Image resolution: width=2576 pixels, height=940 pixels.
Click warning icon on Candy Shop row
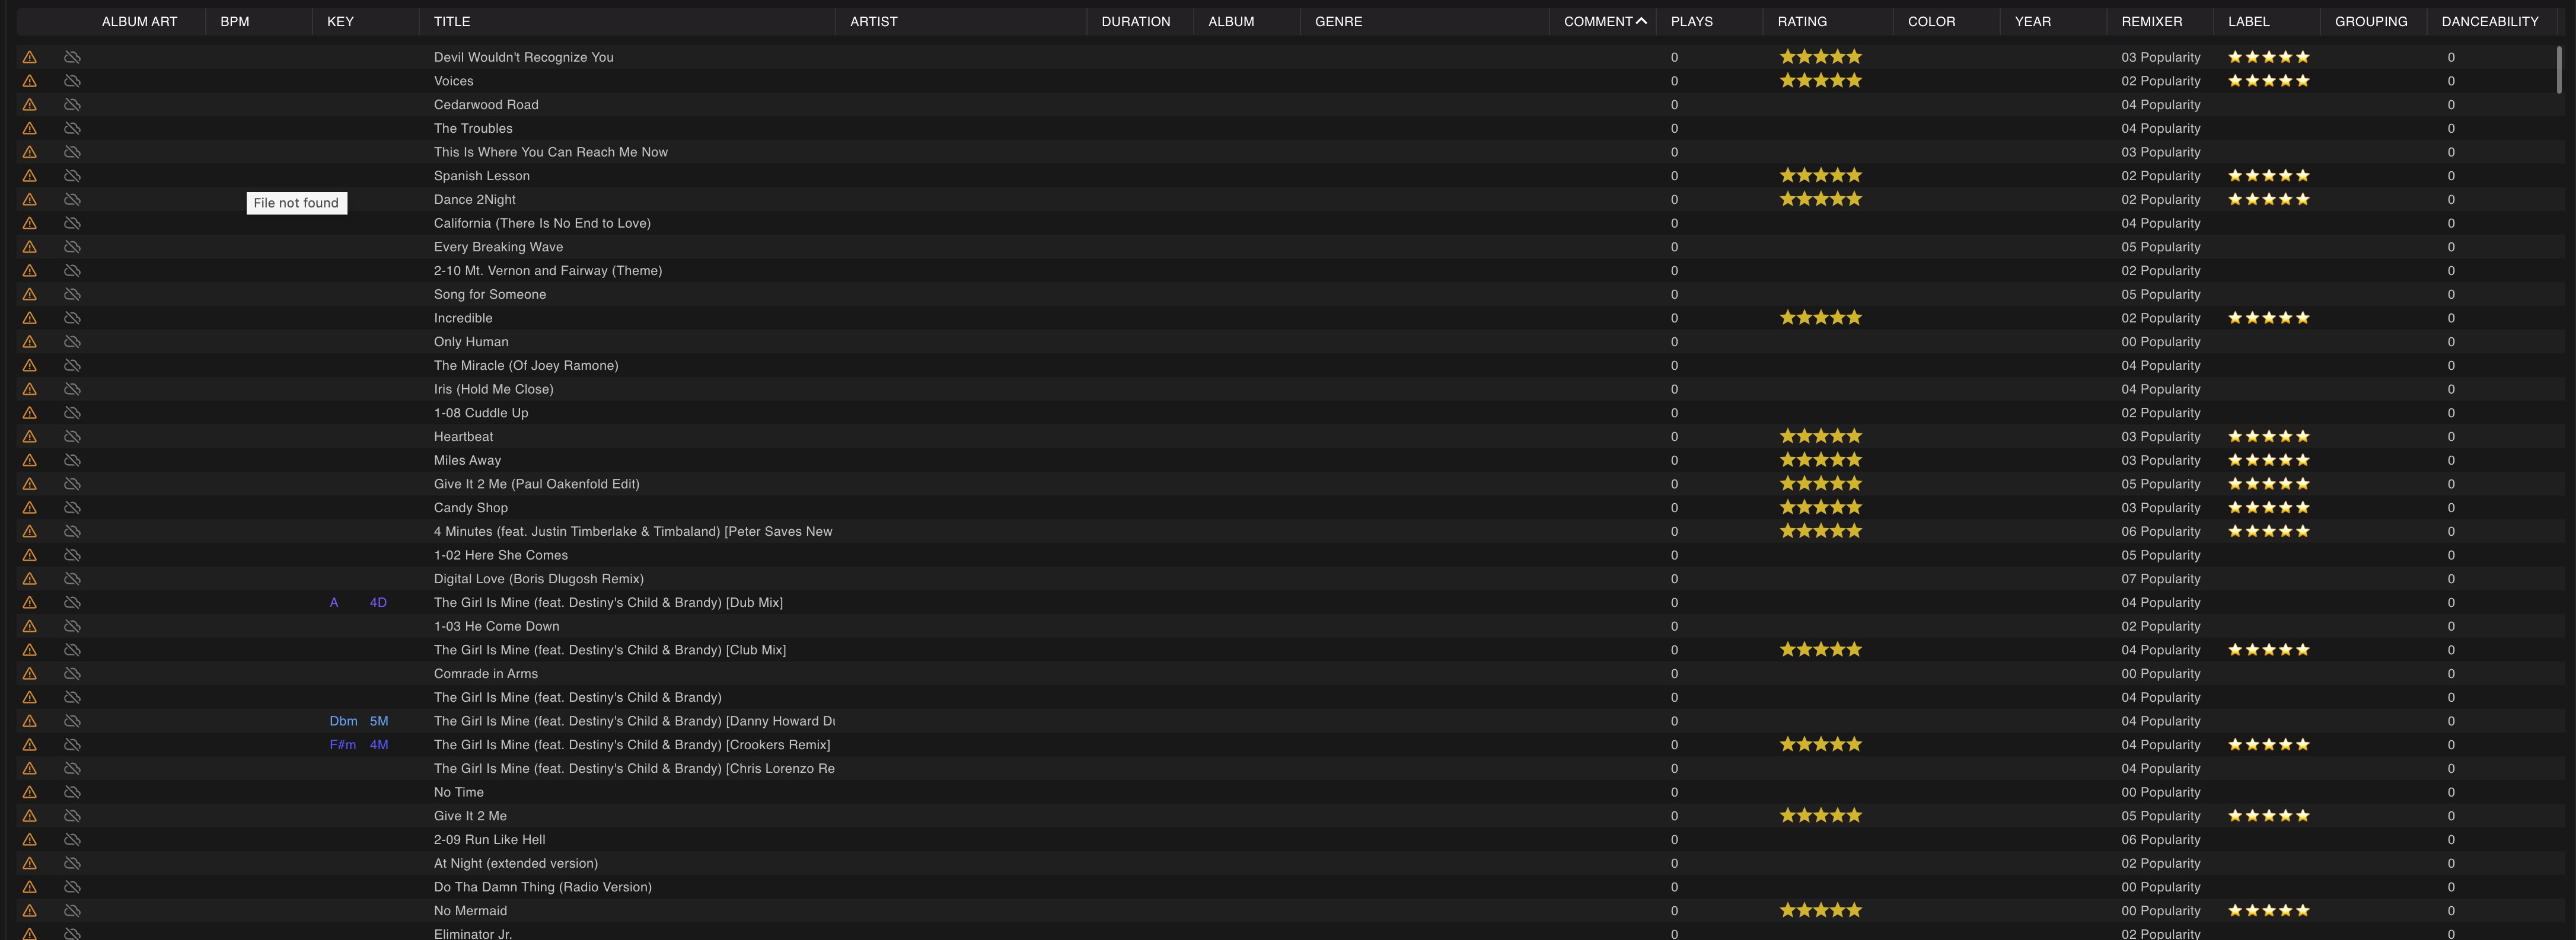(30, 507)
